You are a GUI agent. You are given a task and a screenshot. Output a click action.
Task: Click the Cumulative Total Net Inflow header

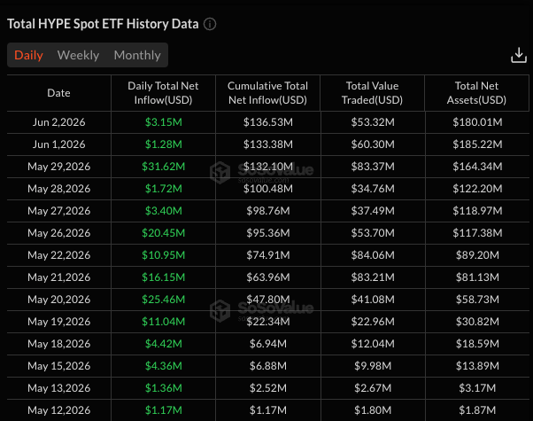pos(268,93)
